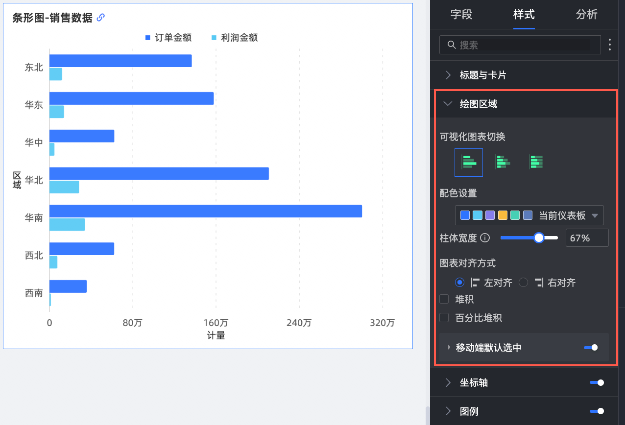Switch to the 分析 tab
625x425 pixels.
point(586,15)
